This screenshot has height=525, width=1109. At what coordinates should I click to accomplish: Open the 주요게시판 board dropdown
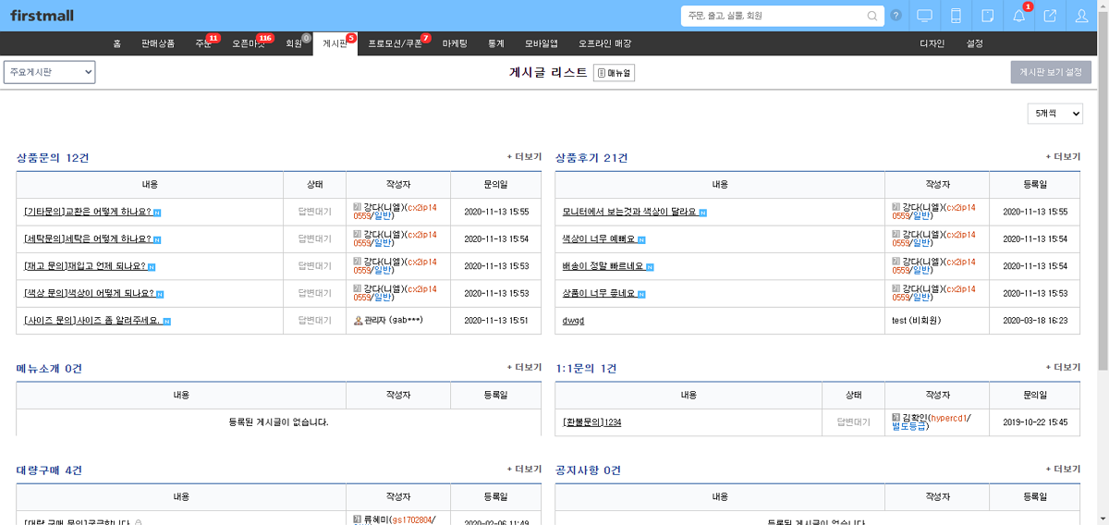pos(50,72)
